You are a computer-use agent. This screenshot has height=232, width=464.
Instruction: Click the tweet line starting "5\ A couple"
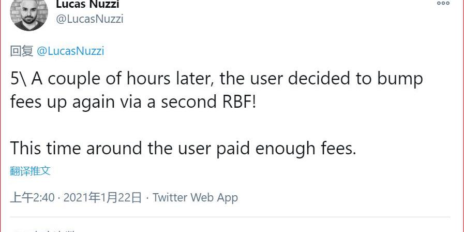point(216,79)
